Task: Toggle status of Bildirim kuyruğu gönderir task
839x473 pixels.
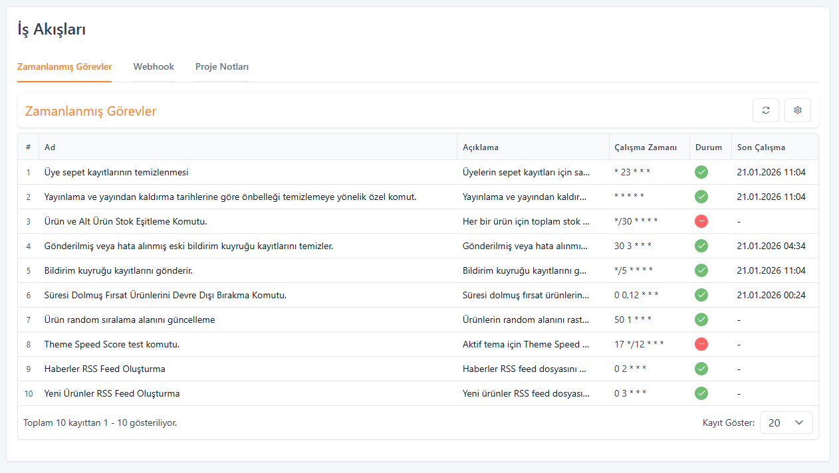Action: (x=701, y=270)
